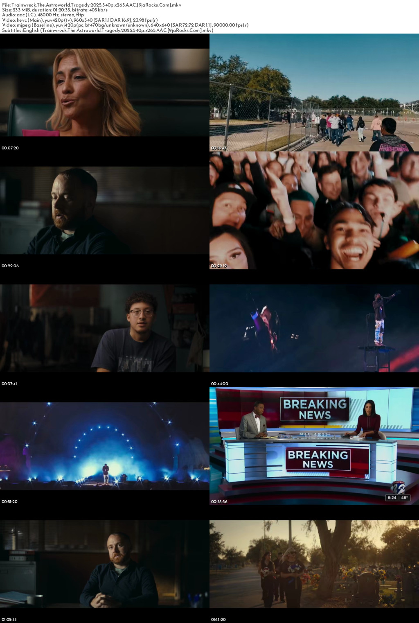419x623 pixels.
Task: Select the Subtitles English info line
Action: pos(108,30)
